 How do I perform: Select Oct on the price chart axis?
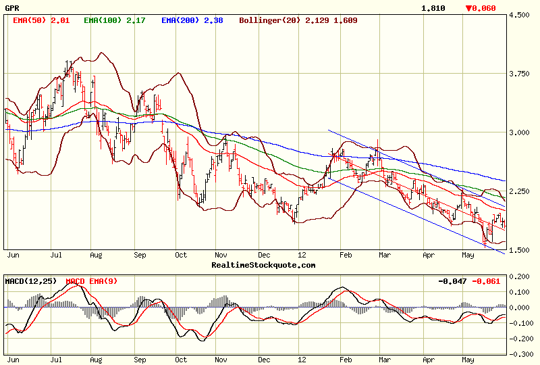pos(181,255)
